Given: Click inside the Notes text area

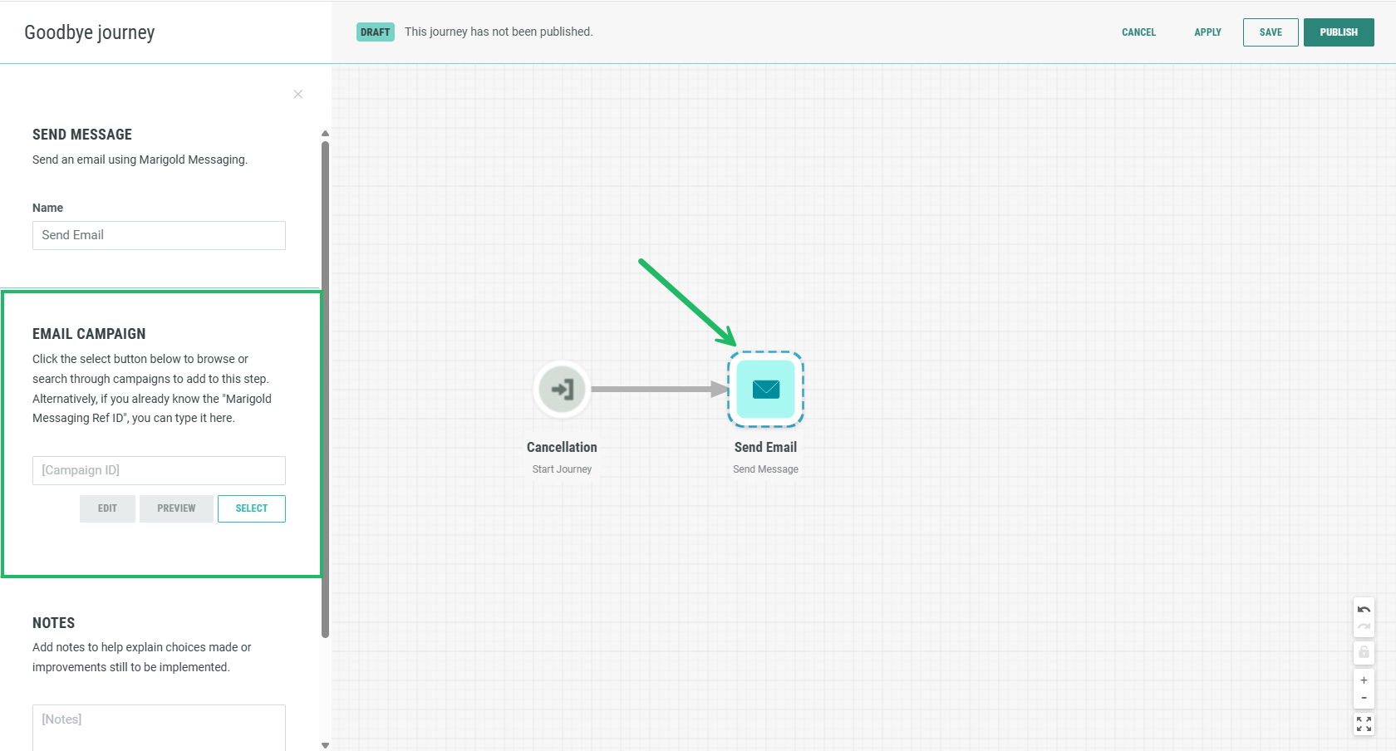Looking at the screenshot, I should point(159,727).
